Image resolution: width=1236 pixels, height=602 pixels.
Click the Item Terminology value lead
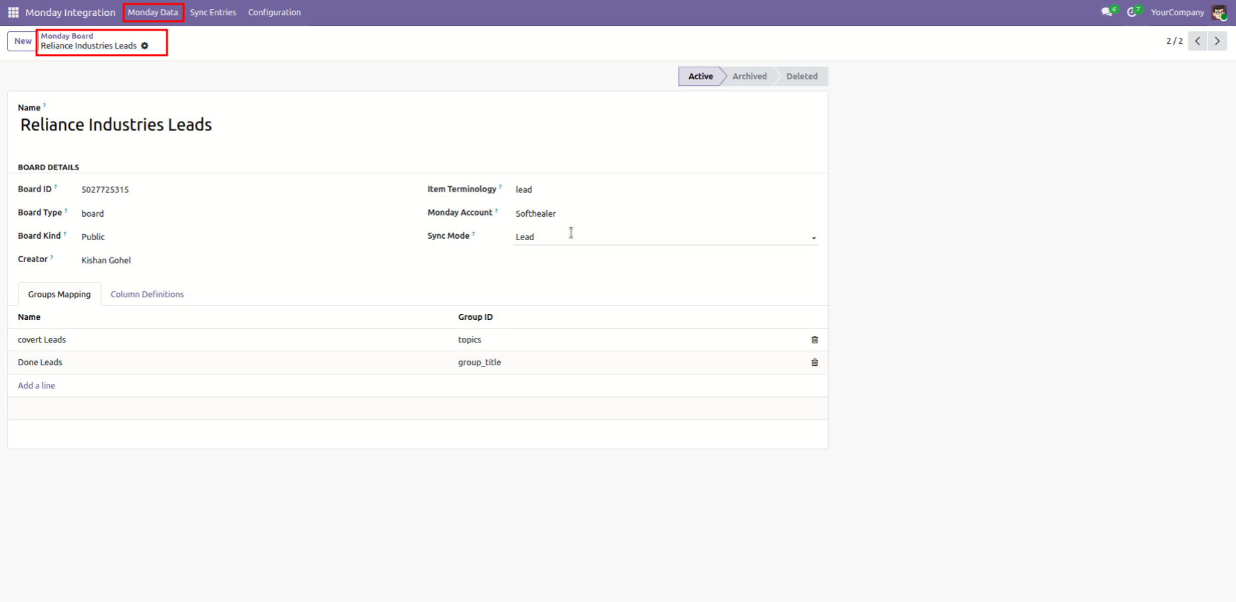524,190
